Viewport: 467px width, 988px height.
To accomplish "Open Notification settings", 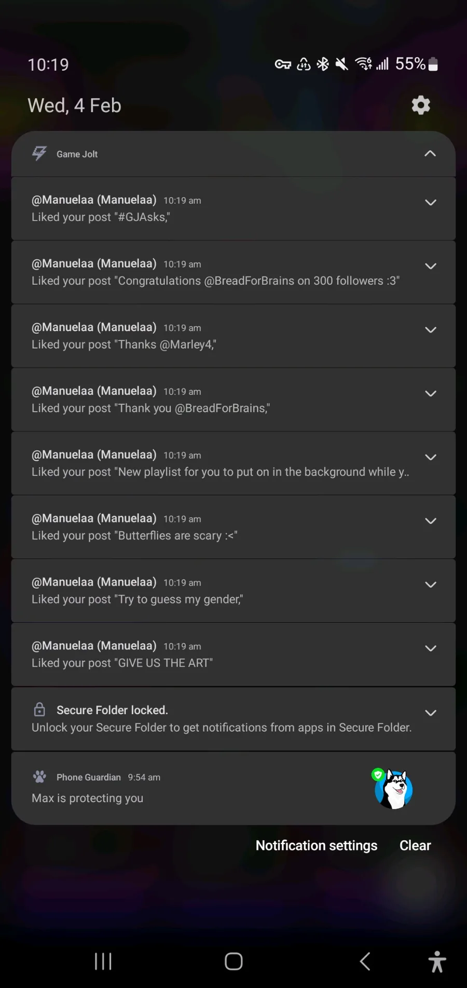I will click(x=317, y=845).
